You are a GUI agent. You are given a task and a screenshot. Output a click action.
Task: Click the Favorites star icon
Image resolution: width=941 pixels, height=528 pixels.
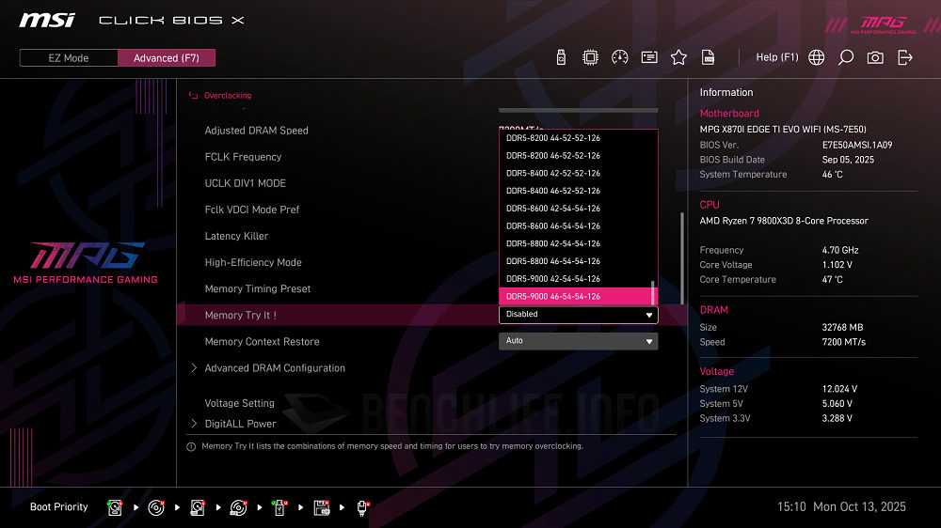(x=678, y=57)
